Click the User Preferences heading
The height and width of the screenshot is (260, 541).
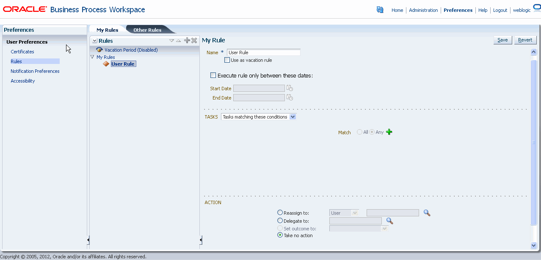coord(27,42)
